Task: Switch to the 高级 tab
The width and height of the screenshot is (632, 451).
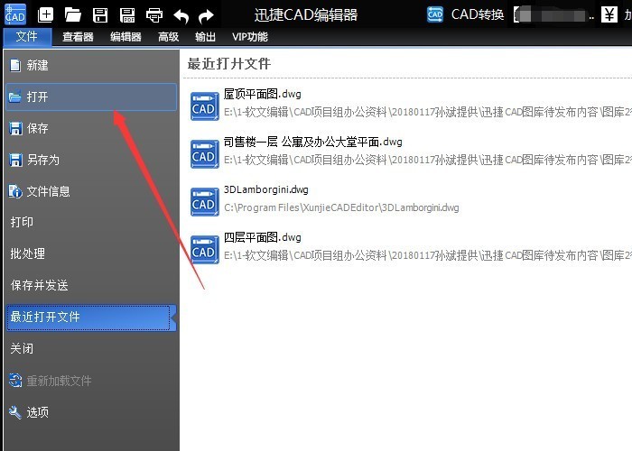Action: click(x=169, y=37)
